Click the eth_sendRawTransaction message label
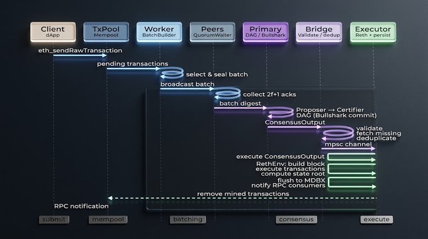 [81, 50]
